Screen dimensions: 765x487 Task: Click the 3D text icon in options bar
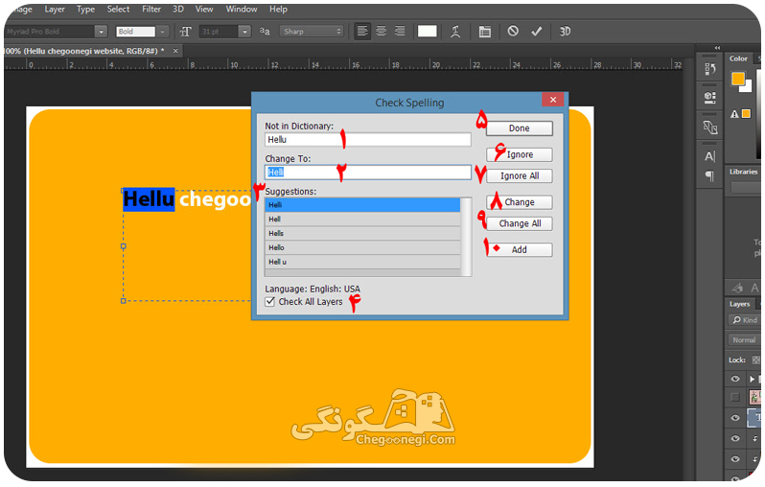coord(565,32)
